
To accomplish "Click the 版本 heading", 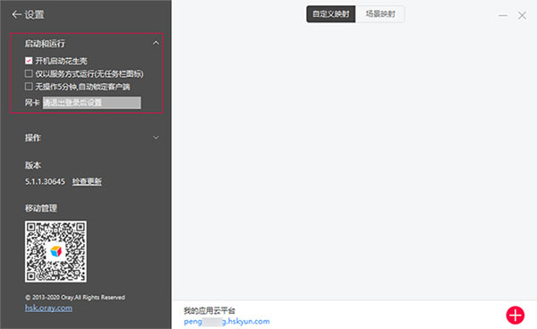I will (33, 165).
